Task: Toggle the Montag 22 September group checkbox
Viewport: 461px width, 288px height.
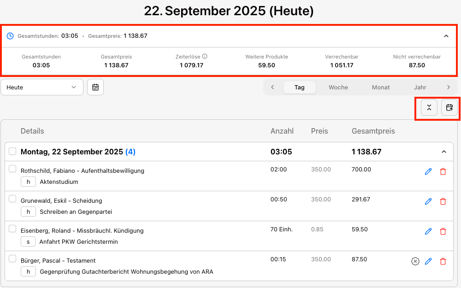Action: [x=13, y=151]
